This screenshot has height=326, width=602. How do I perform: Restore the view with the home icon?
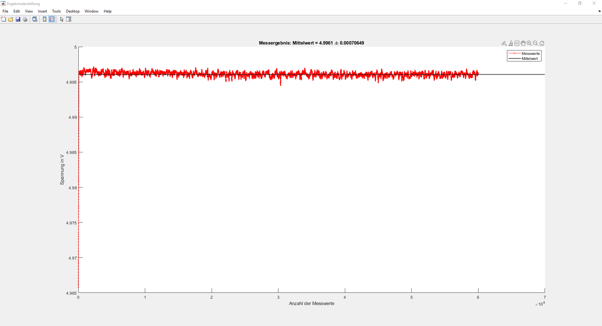(542, 43)
